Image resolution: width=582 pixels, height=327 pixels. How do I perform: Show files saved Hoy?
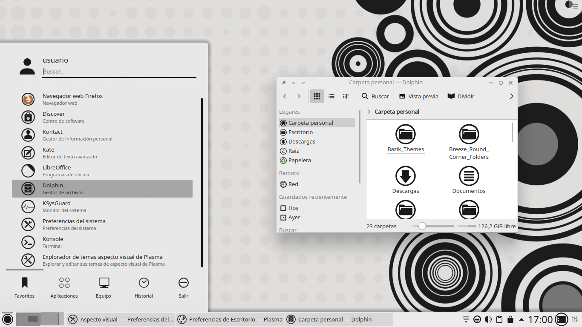pos(317,208)
